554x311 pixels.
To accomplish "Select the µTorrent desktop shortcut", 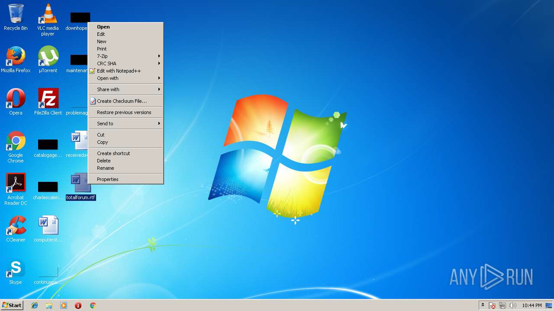I will pyautogui.click(x=48, y=59).
